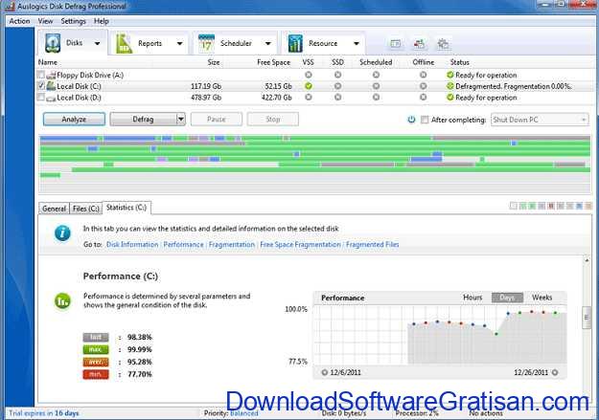Go to Fragmented Files link
Screen dimensions: 599x420
point(372,245)
